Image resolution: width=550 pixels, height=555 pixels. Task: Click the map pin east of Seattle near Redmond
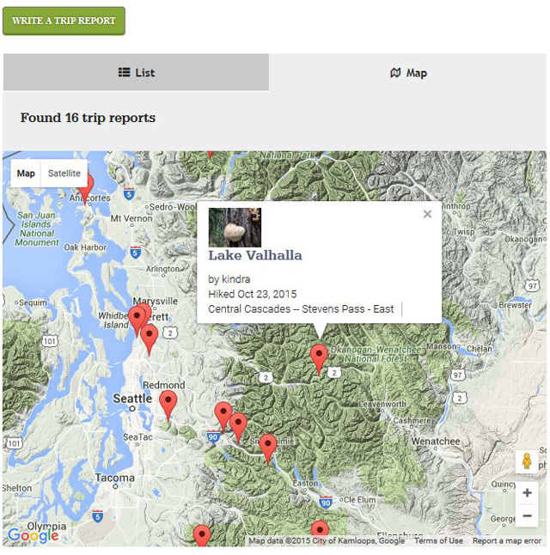point(168,406)
